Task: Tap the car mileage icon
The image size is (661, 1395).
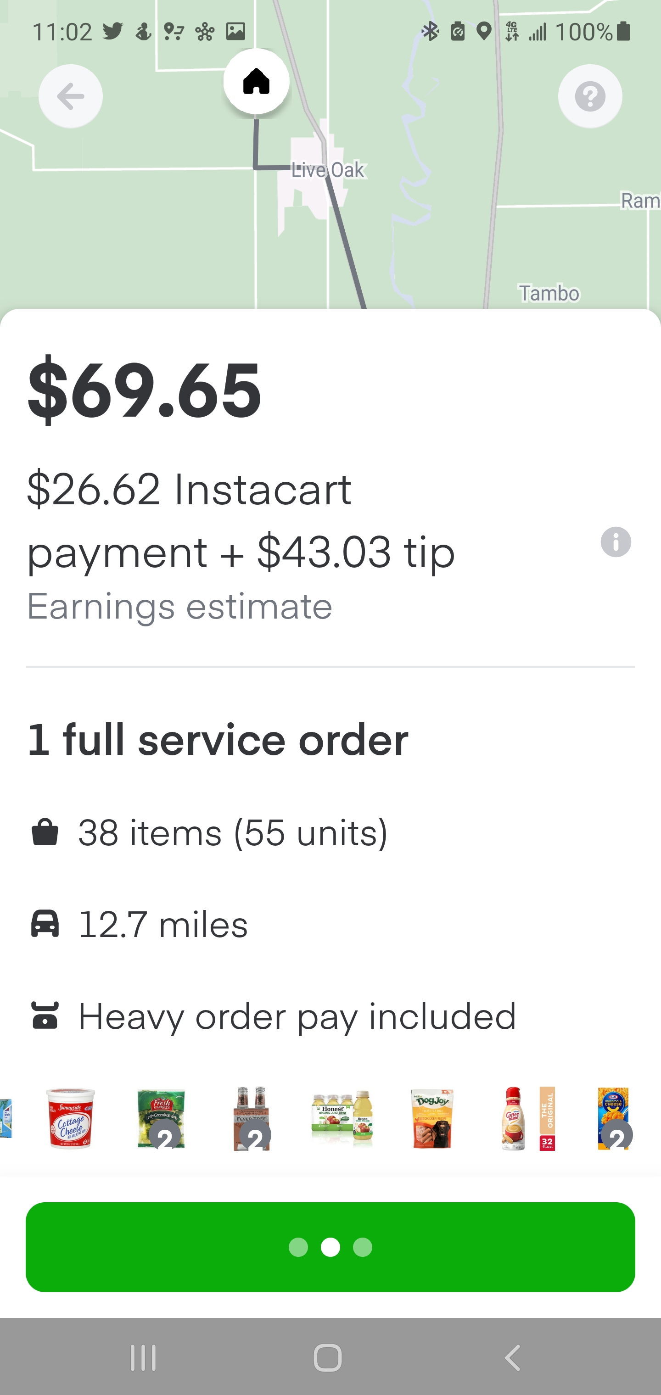Action: click(x=45, y=923)
